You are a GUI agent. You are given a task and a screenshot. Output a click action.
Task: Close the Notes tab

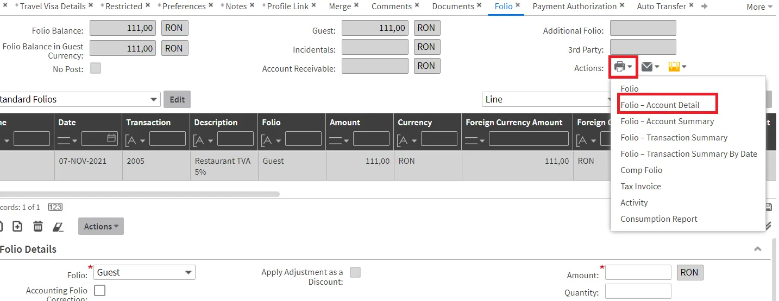point(252,5)
